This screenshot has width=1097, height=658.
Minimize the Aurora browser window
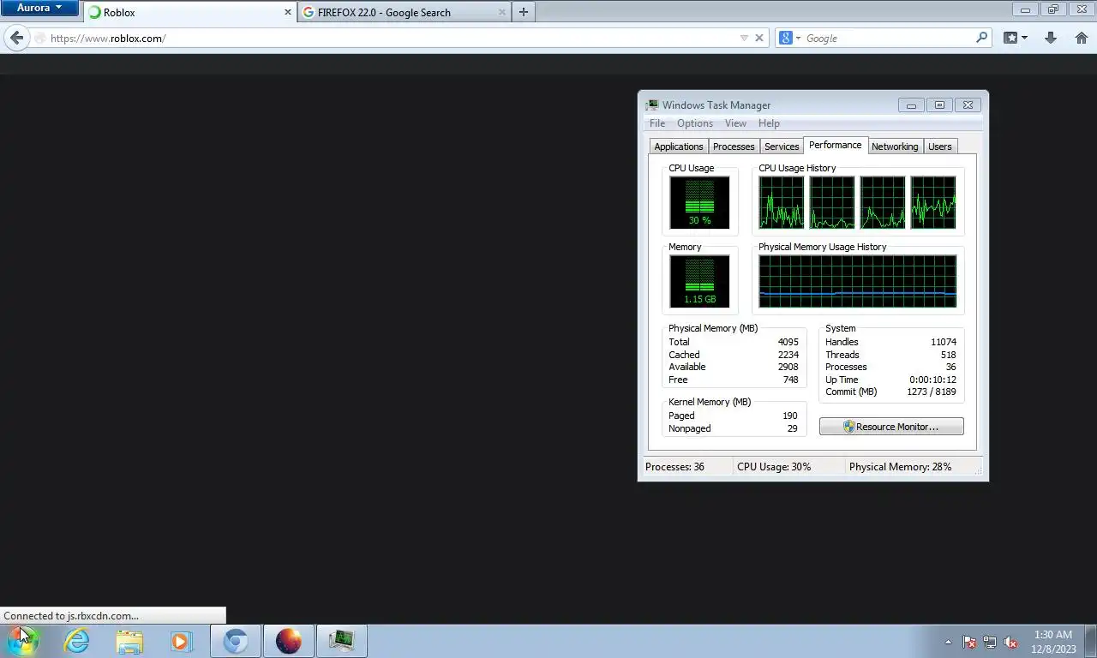[1024, 9]
